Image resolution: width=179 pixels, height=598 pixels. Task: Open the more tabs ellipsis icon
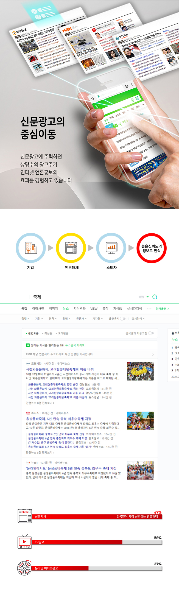click(149, 309)
